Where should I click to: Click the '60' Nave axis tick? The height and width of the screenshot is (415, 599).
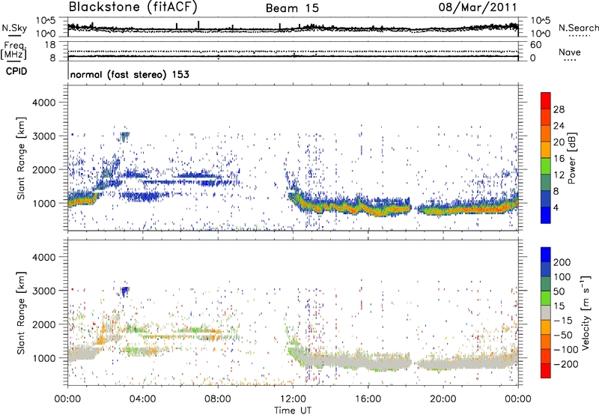click(536, 45)
